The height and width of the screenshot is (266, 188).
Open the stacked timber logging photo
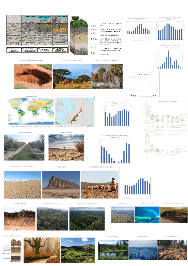172,250
